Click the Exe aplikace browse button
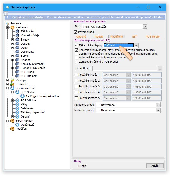Viewport: 170px width, 176px height. click(x=160, y=68)
